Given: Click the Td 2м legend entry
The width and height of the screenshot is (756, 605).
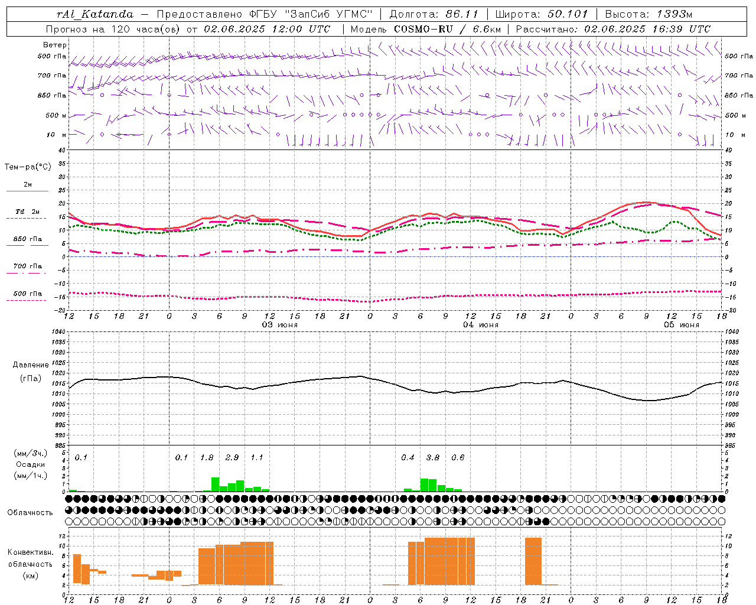Looking at the screenshot, I should tap(28, 212).
